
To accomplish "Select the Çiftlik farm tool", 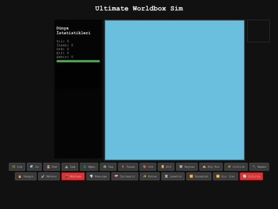I will [x=236, y=167].
